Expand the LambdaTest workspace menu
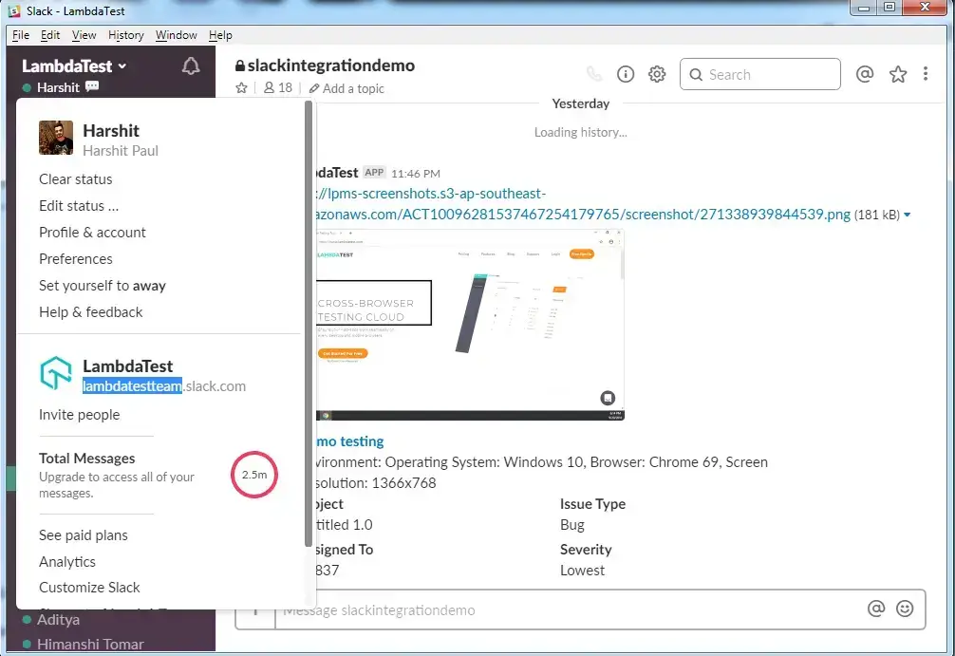 (x=74, y=66)
